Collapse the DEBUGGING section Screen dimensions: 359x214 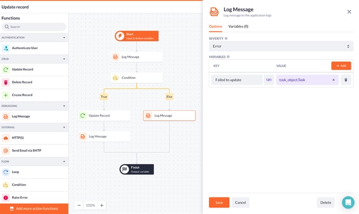[x=64, y=106]
